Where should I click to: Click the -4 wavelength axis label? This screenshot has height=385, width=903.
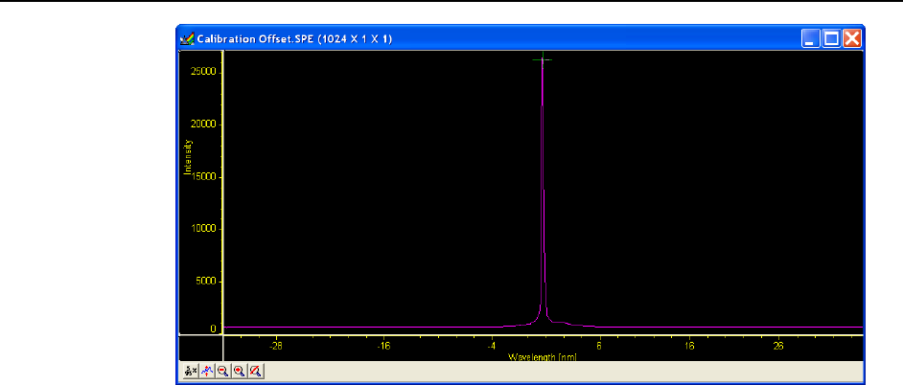coord(491,346)
